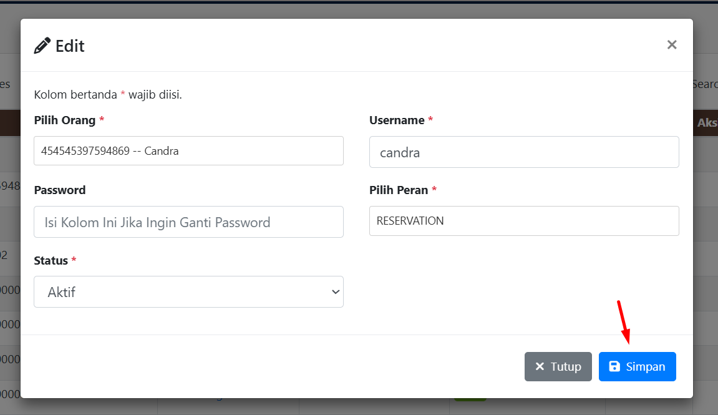Screen dimensions: 718x415
Task: Click the Username label
Action: tap(397, 120)
